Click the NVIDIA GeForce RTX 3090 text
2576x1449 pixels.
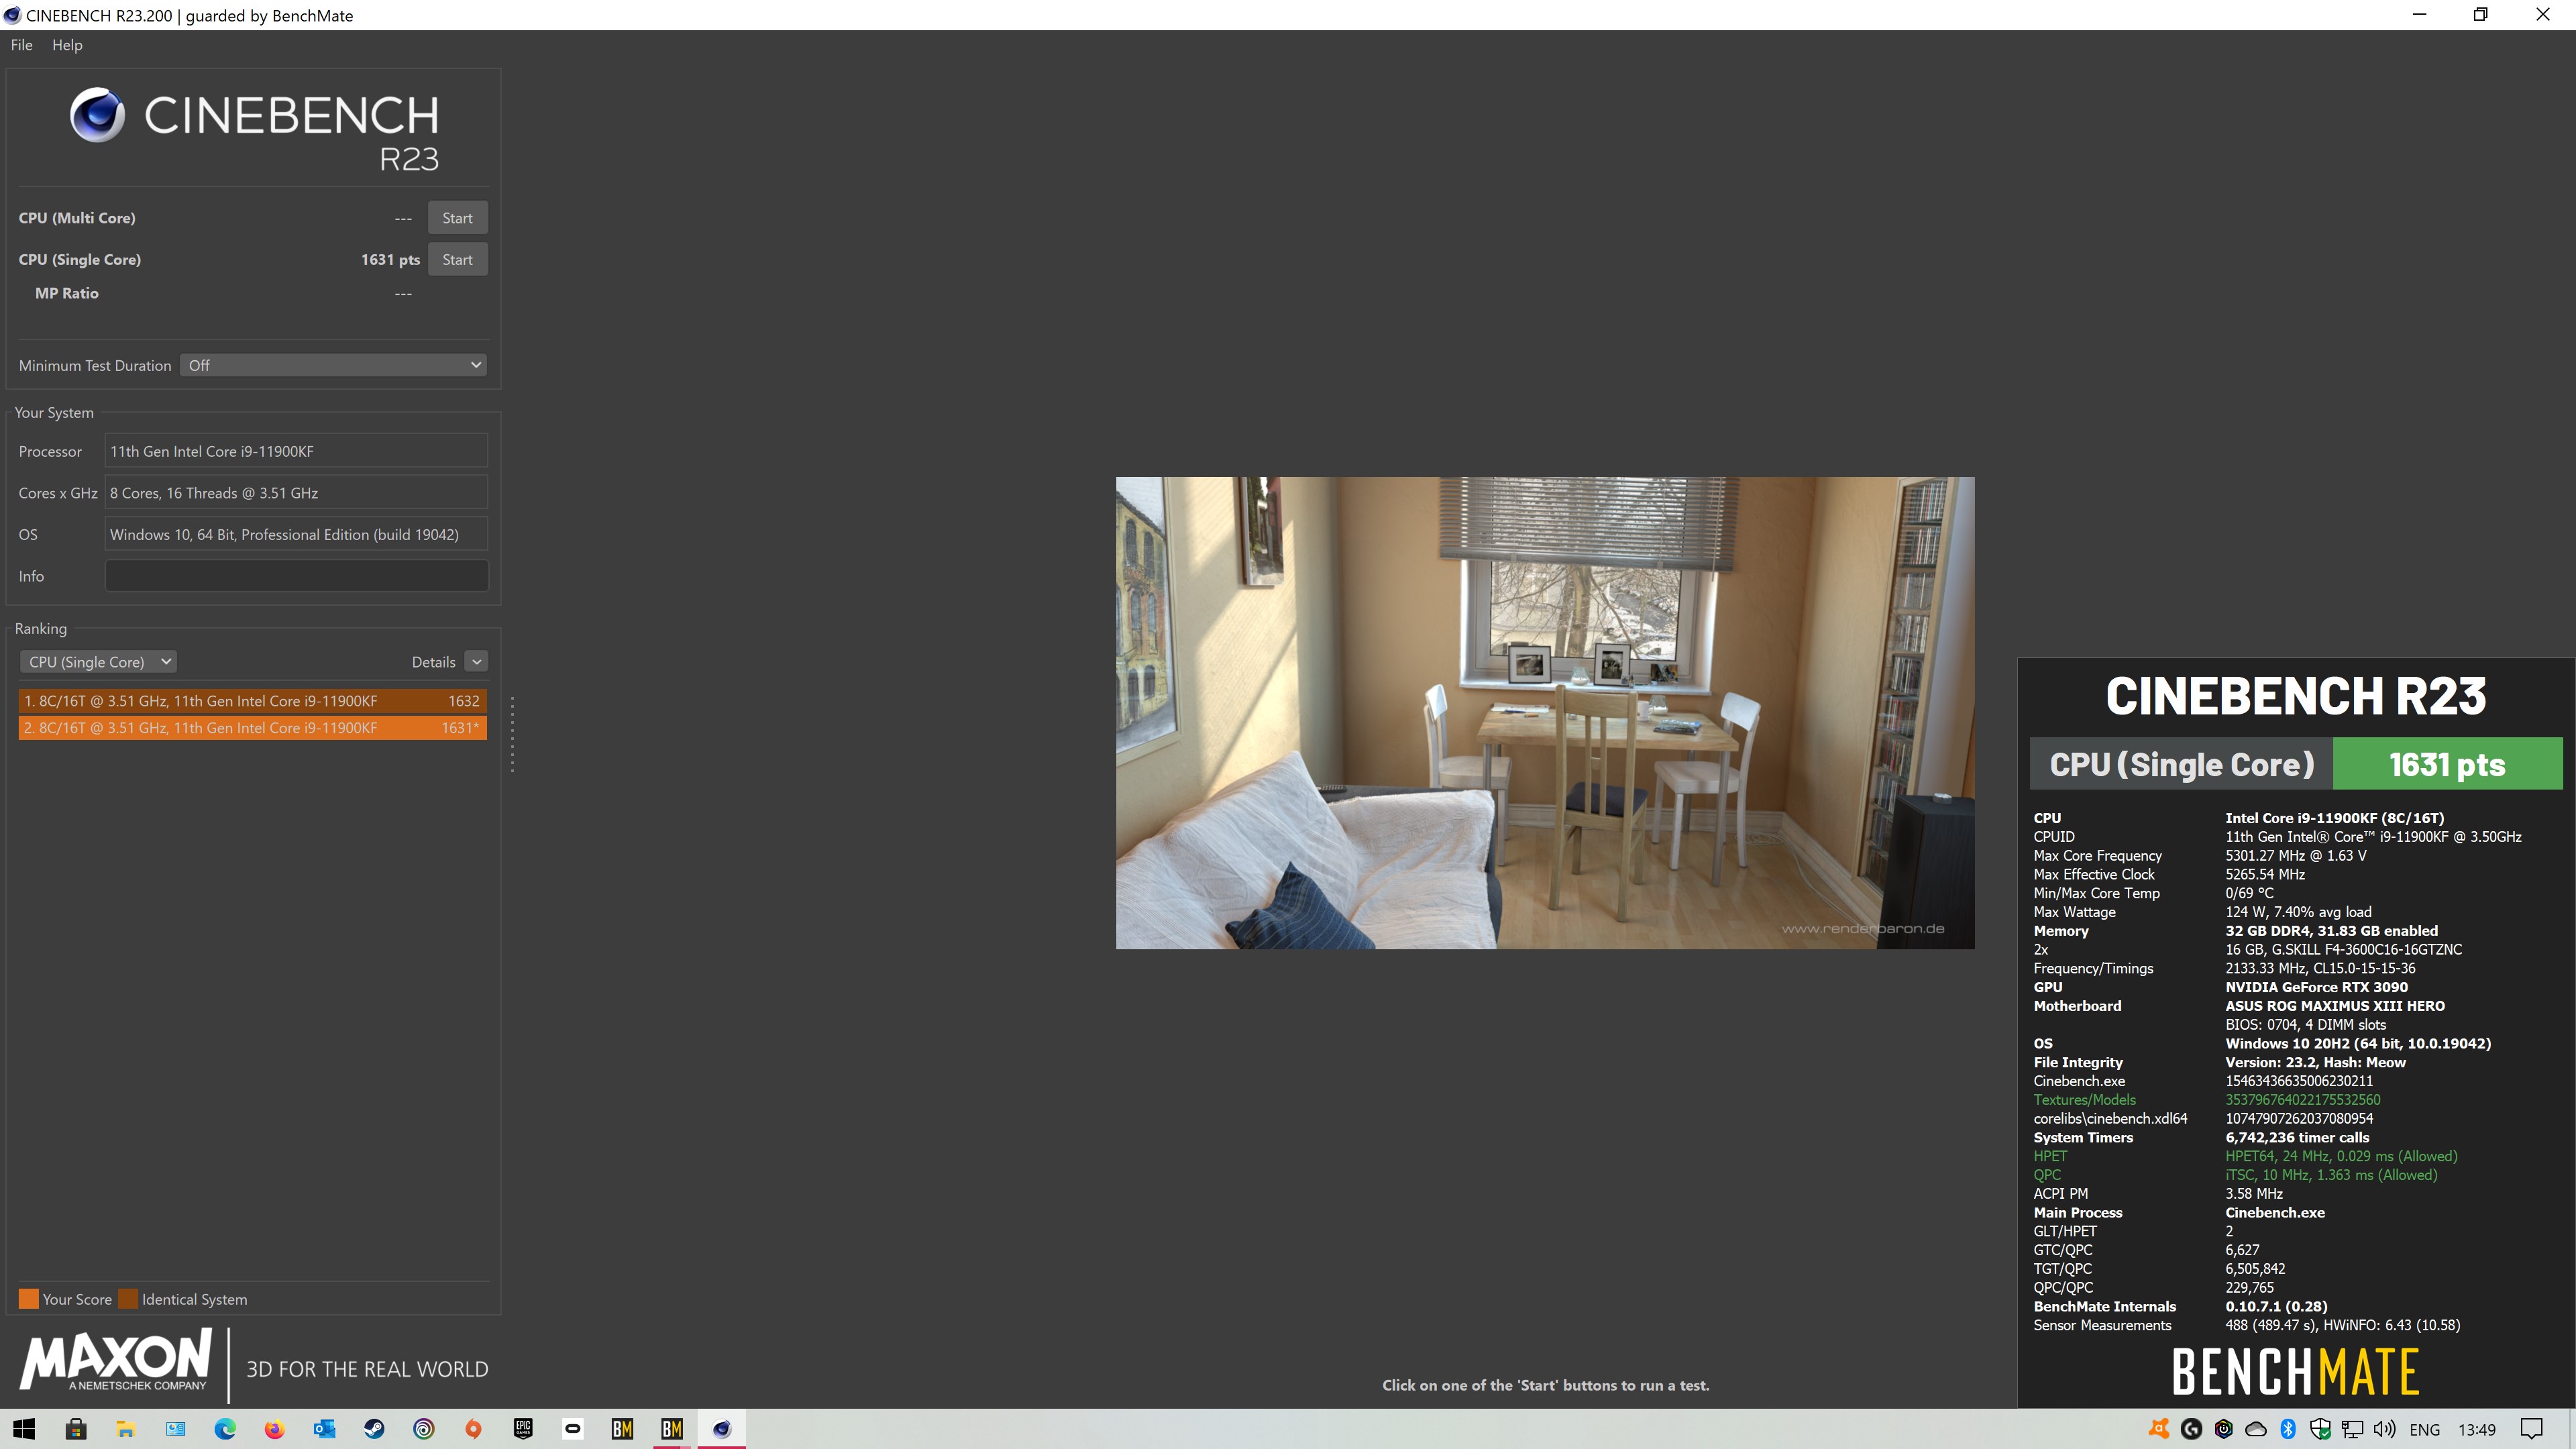(2316, 987)
